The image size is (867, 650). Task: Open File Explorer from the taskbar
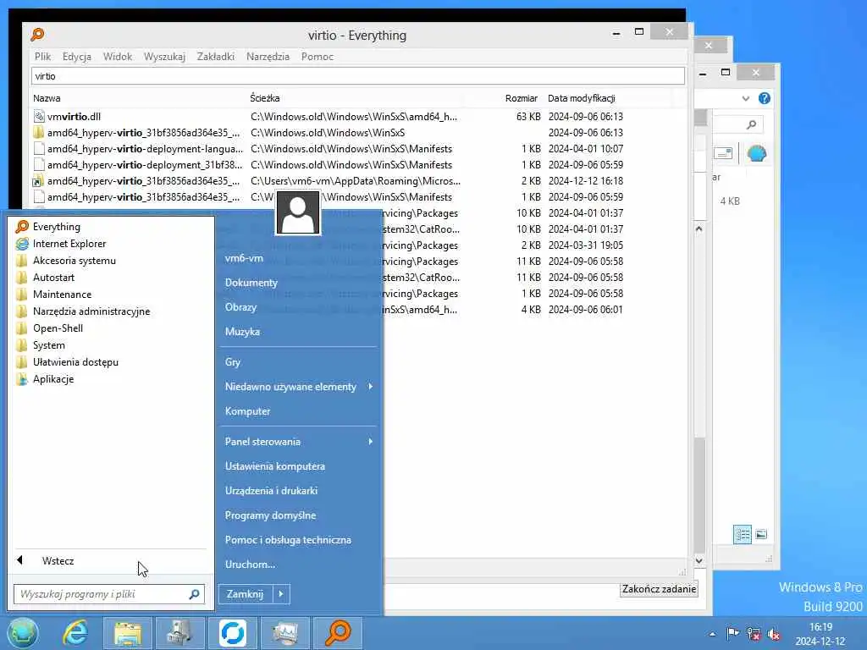coord(128,633)
